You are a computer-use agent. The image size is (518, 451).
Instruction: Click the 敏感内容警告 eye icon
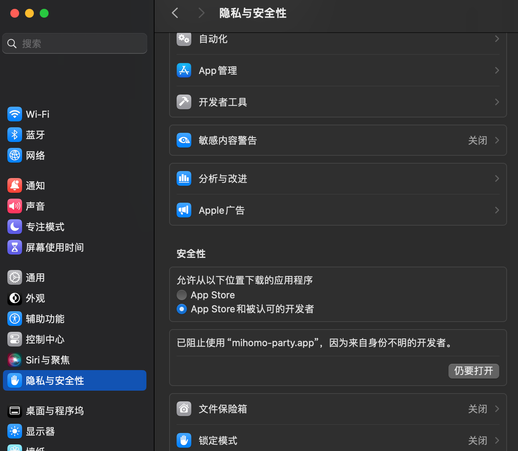tap(184, 140)
